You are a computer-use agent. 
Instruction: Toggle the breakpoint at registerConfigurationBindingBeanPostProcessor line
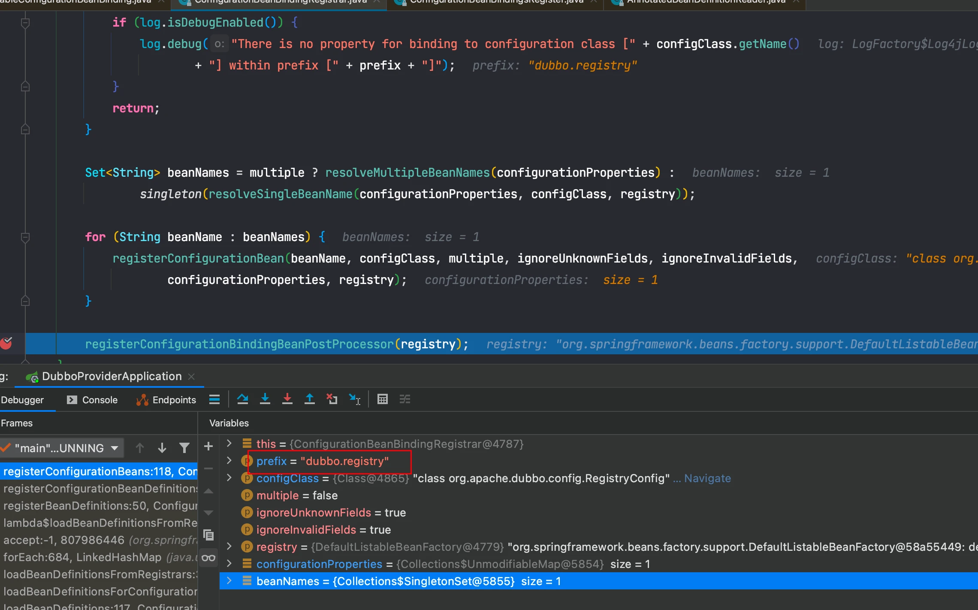pos(6,343)
